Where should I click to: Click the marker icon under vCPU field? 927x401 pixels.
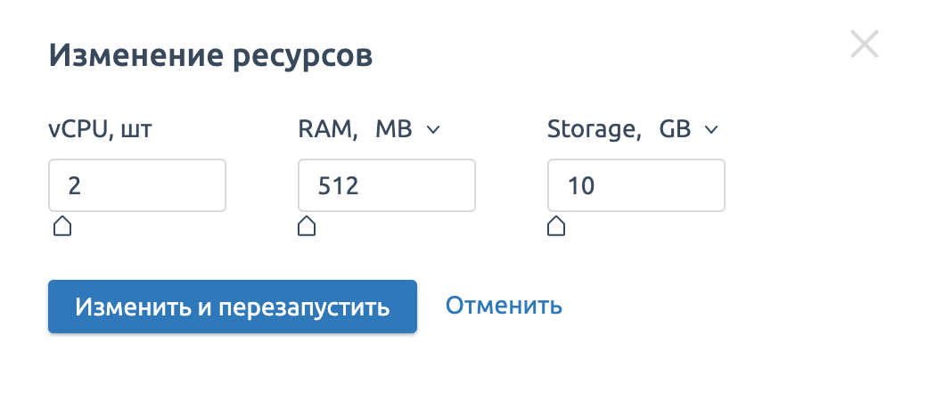[x=62, y=226]
